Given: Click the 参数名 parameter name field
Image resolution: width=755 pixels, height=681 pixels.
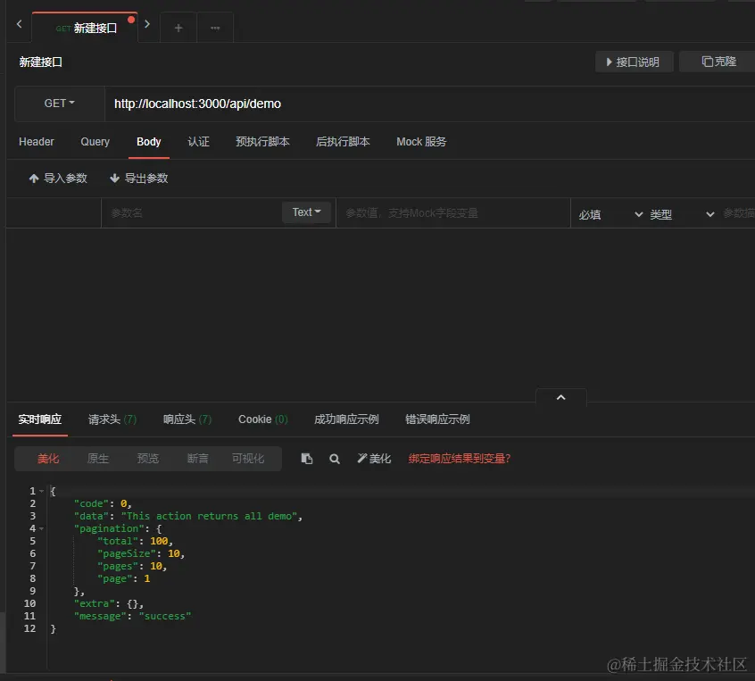Looking at the screenshot, I should pyautogui.click(x=192, y=213).
